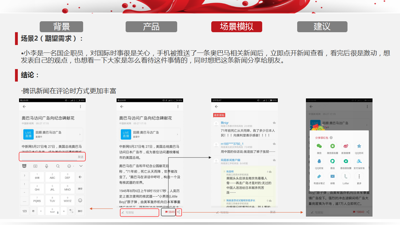
Task: Tap the microphone voice input icon
Action: (x=47, y=166)
